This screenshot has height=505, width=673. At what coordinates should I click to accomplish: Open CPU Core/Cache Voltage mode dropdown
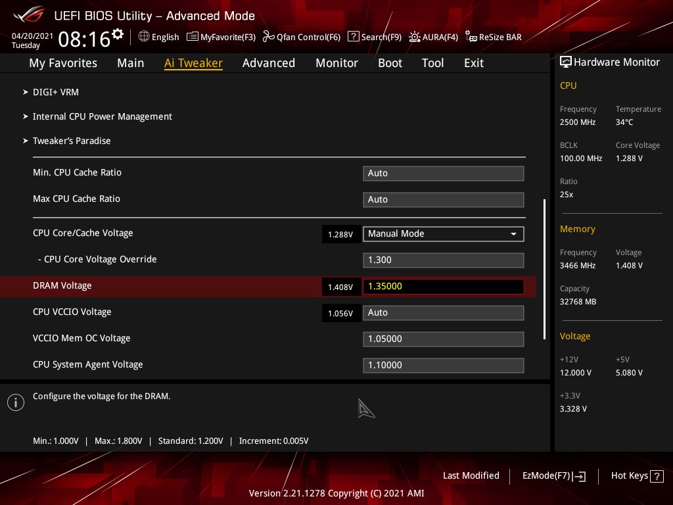(x=444, y=233)
